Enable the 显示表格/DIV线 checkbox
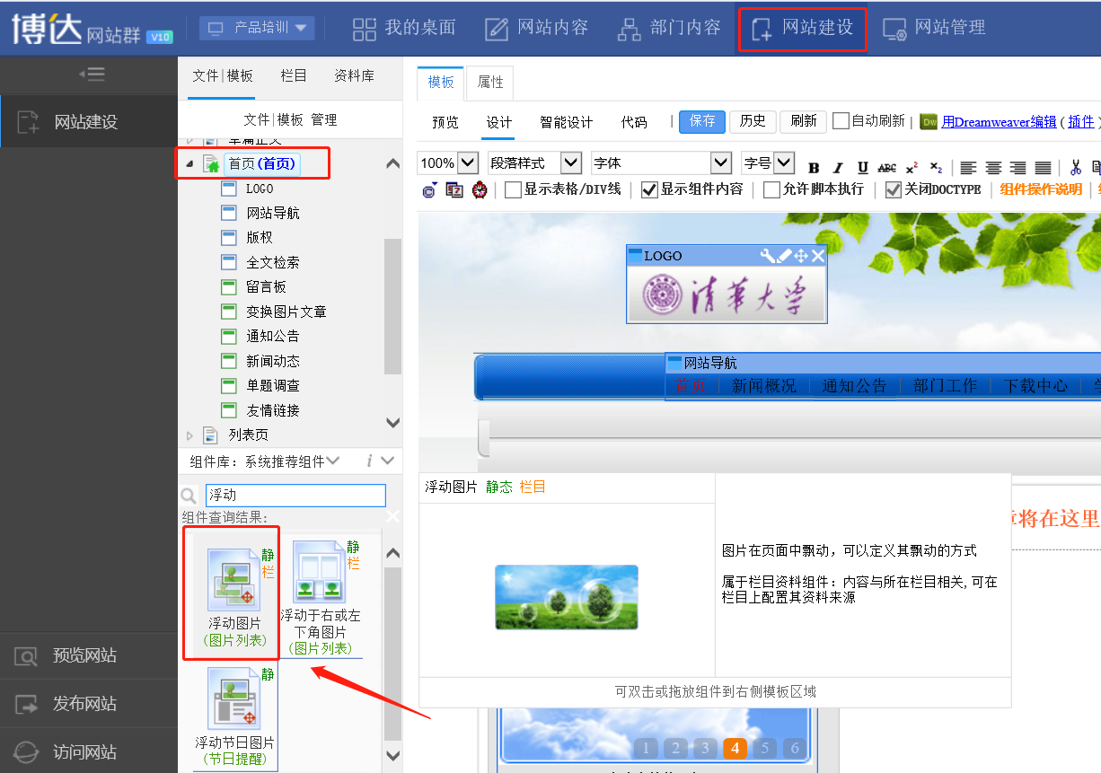This screenshot has height=773, width=1101. pyautogui.click(x=513, y=189)
